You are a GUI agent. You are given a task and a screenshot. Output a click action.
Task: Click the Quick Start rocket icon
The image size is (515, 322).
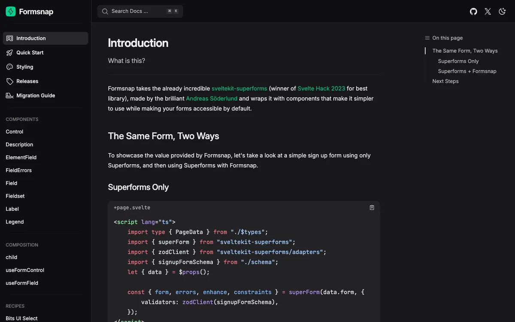coord(9,52)
